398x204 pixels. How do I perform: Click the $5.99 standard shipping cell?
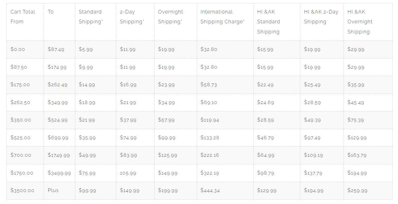coord(86,49)
